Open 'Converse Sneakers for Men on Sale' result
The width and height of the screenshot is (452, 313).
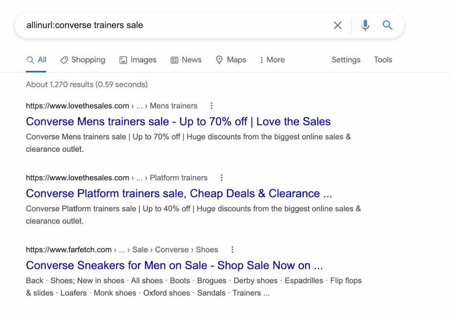pyautogui.click(x=175, y=265)
